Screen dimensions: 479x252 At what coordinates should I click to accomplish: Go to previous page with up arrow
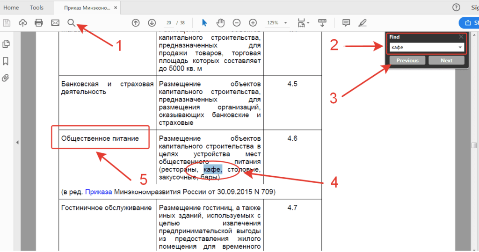136,22
